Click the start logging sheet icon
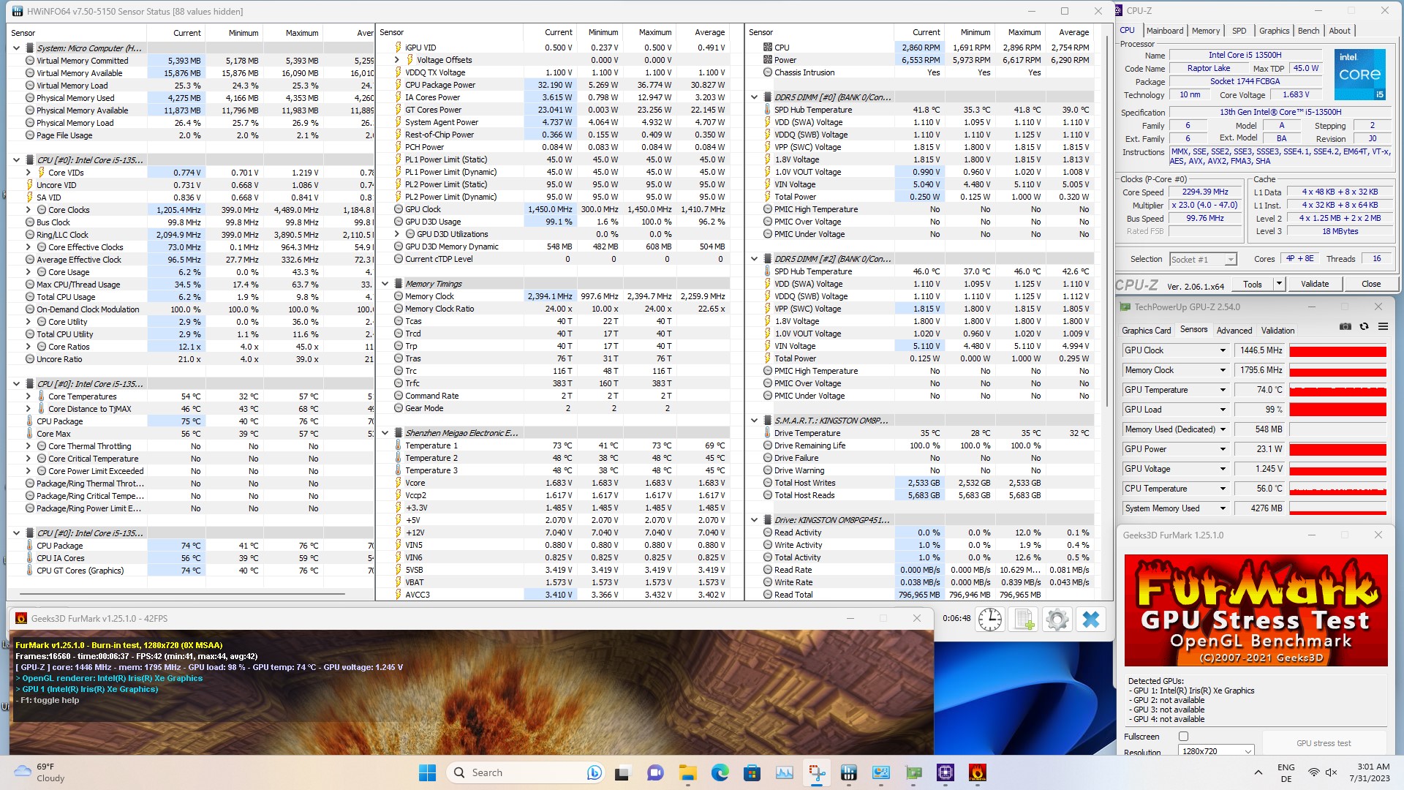Screen dimensions: 1404x790 point(1024,619)
